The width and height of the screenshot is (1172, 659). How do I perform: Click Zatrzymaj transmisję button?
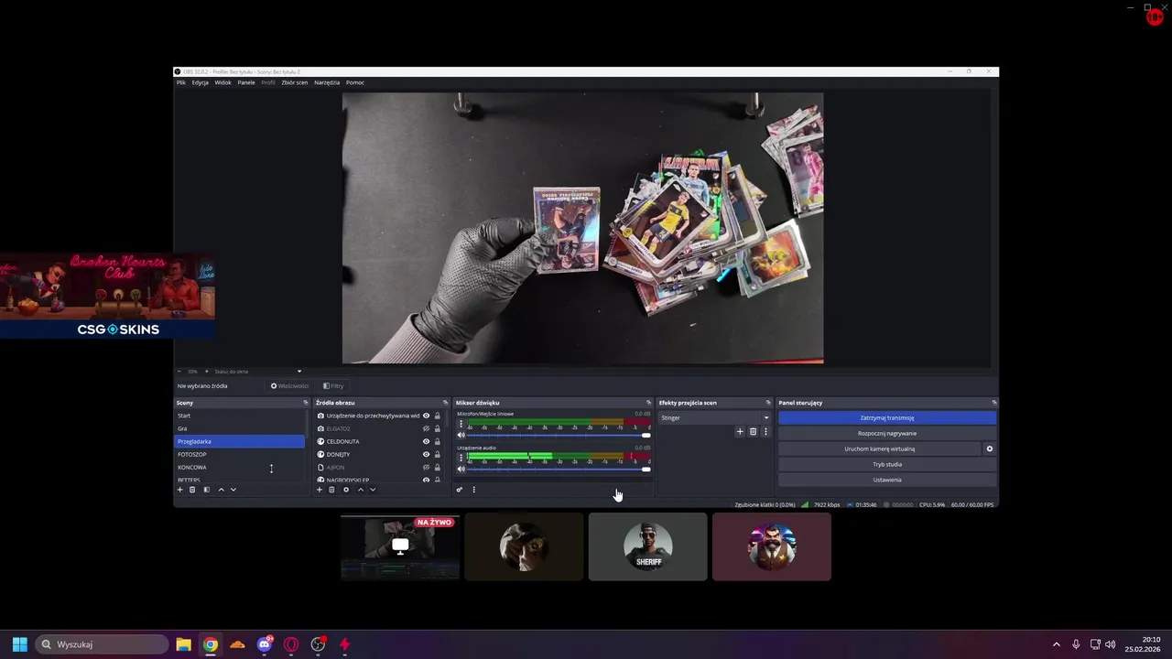tap(887, 417)
